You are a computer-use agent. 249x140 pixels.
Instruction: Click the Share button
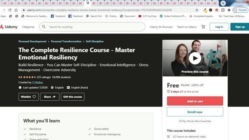pyautogui.click(x=50, y=97)
